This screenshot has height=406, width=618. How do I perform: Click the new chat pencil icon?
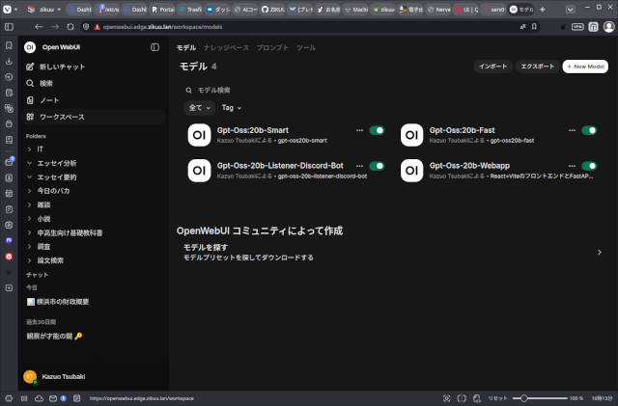pyautogui.click(x=31, y=67)
